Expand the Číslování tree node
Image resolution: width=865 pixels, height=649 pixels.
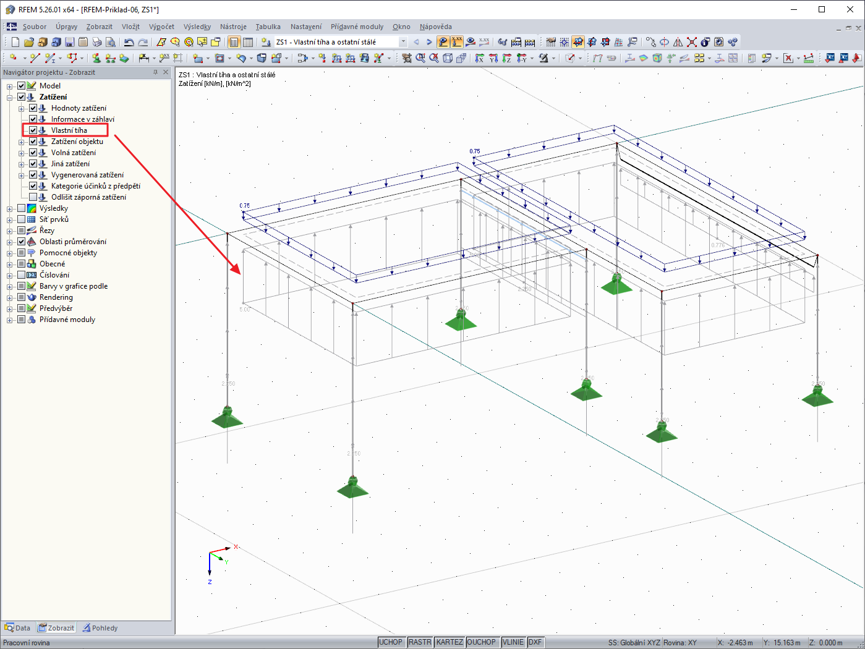pyautogui.click(x=10, y=275)
